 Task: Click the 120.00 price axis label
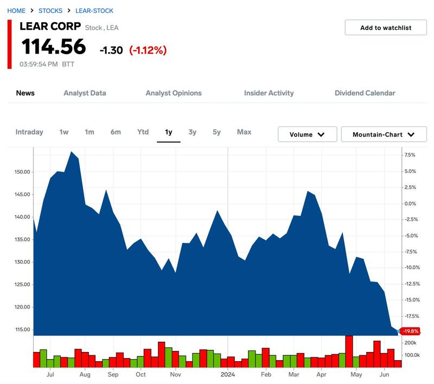(x=22, y=307)
